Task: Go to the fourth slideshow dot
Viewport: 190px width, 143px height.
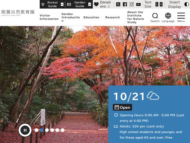Action: click(52, 130)
